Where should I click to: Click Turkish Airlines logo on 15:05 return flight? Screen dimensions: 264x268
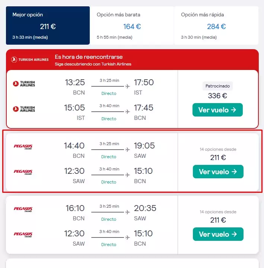(24, 109)
